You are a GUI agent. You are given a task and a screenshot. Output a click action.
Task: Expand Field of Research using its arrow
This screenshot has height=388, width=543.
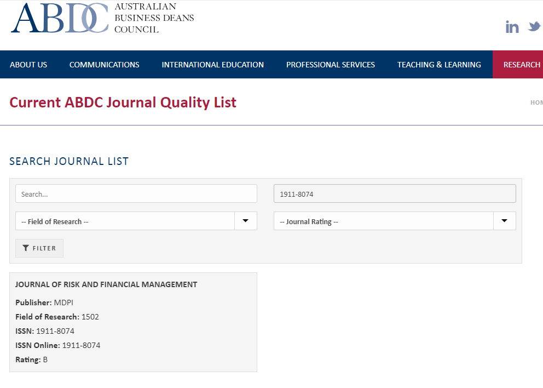pos(246,221)
